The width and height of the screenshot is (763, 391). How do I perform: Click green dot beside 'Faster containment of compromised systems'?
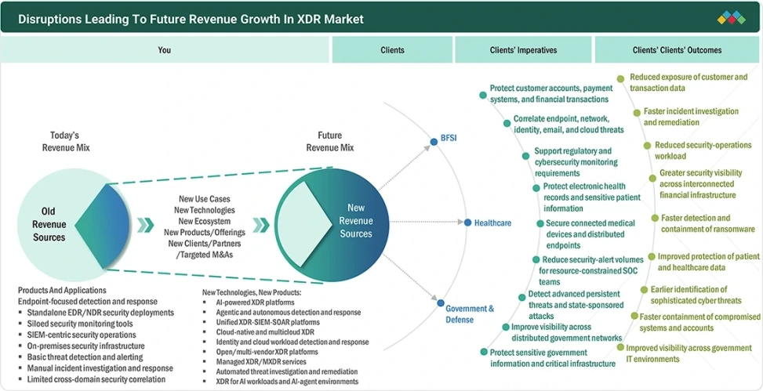[634, 316]
